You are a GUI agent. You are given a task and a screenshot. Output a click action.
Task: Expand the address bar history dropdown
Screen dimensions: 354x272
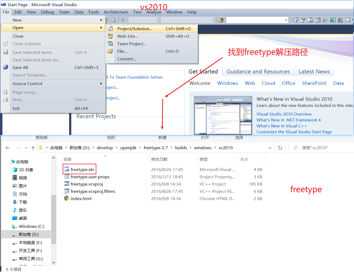pyautogui.click(x=270, y=148)
